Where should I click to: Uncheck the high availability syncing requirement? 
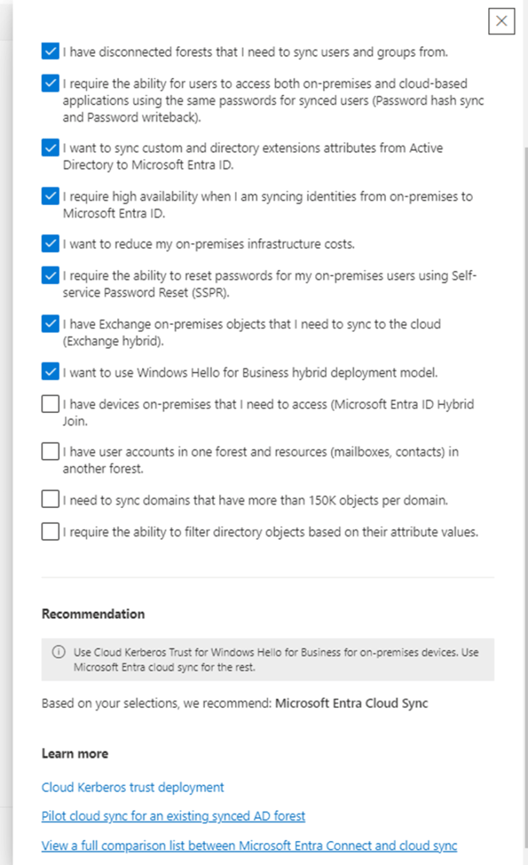[x=50, y=196]
